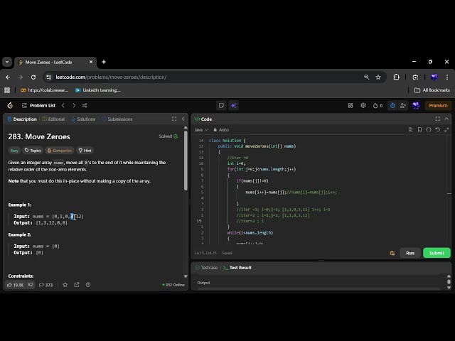This screenshot has width=455, height=341.
Task: Bookmark this page star icon
Action: tap(378, 77)
